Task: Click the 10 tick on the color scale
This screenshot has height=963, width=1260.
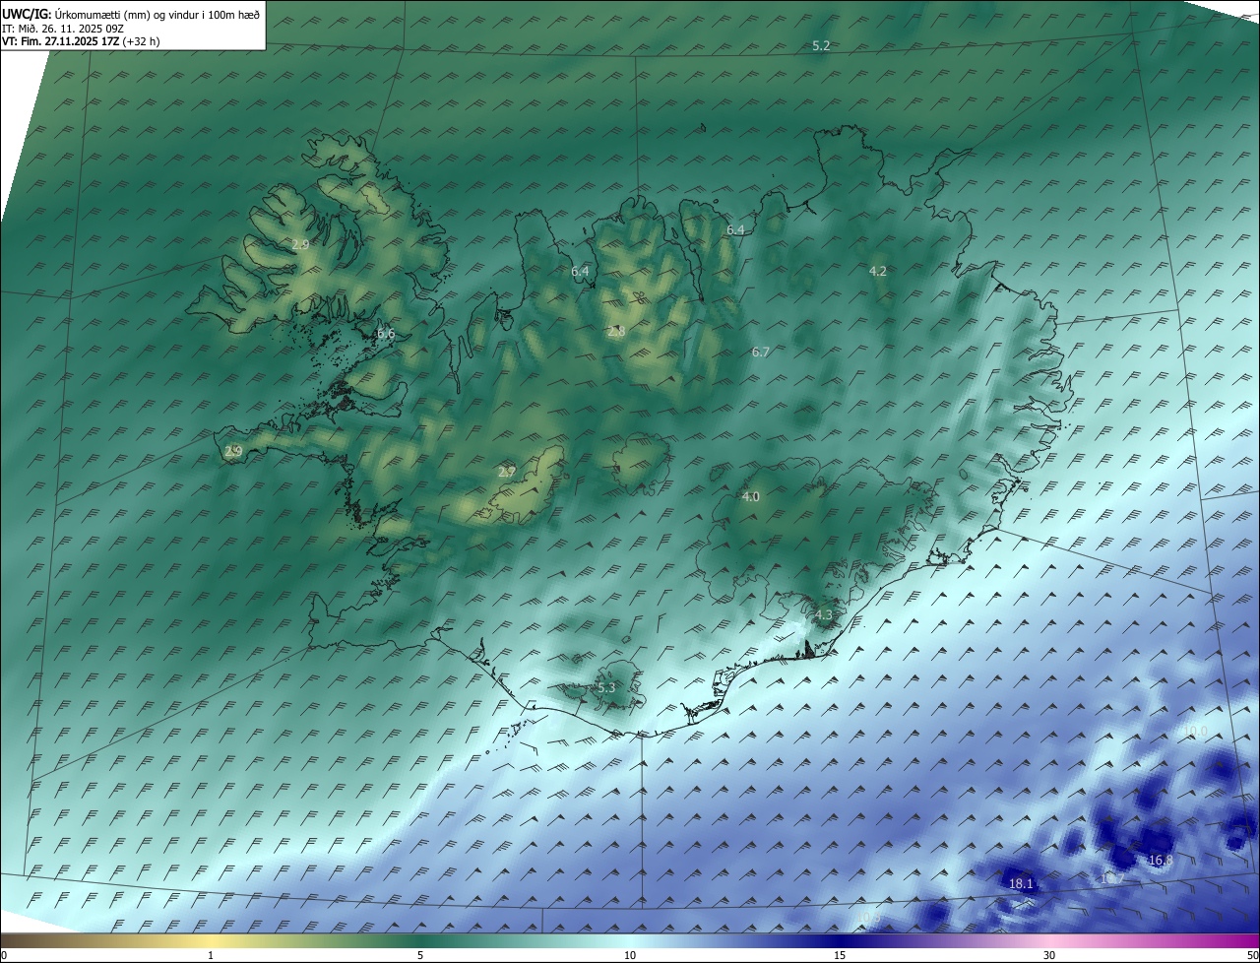Action: (630, 956)
